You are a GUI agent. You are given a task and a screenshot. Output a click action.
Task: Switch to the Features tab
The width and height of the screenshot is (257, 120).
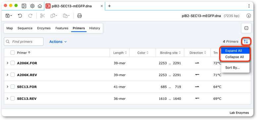tap(62, 28)
